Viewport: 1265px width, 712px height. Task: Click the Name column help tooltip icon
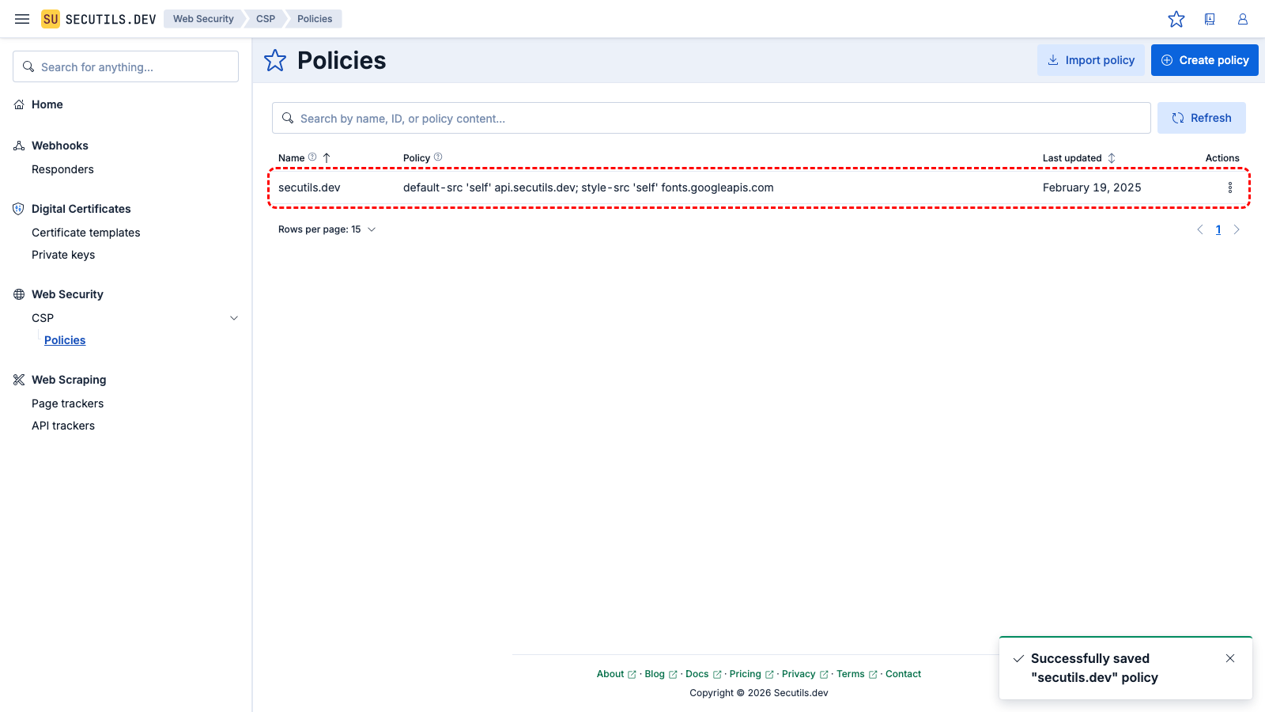pos(312,157)
